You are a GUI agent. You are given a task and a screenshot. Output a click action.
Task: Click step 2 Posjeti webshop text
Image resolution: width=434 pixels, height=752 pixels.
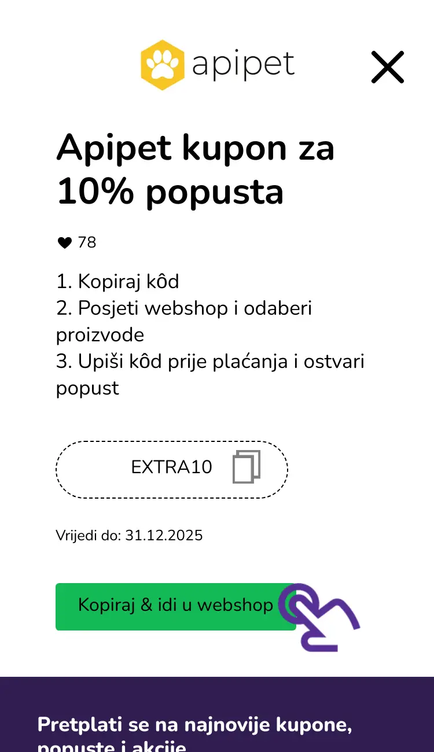coord(184,308)
